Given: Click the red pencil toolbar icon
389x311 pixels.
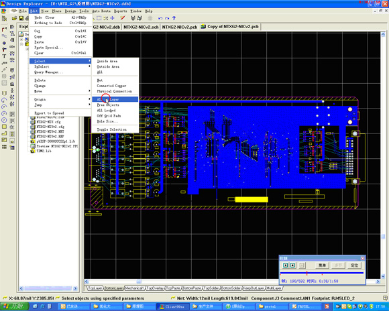Looking at the screenshot, I should (x=122, y=18).
